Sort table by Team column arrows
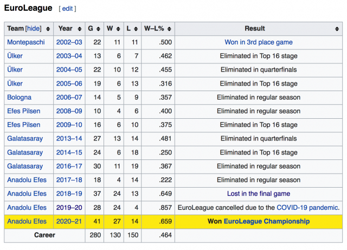This screenshot has width=347, height=250. (x=48, y=29)
